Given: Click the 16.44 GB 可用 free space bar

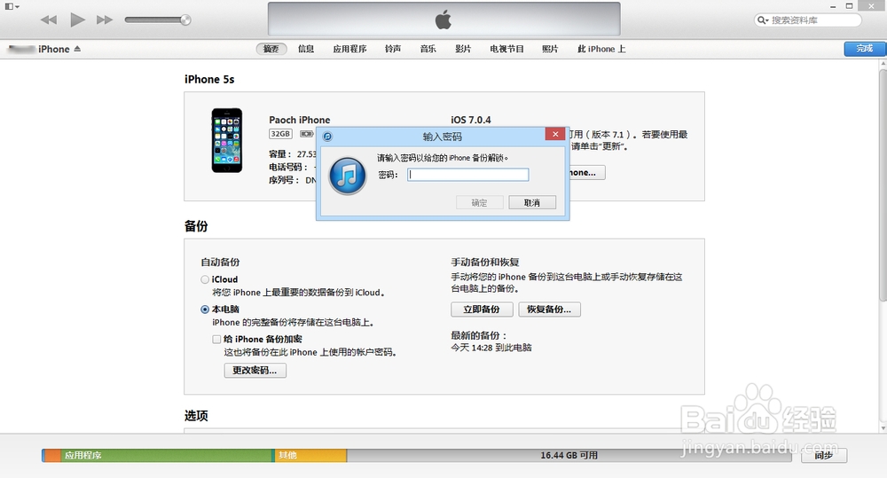Looking at the screenshot, I should (569, 455).
